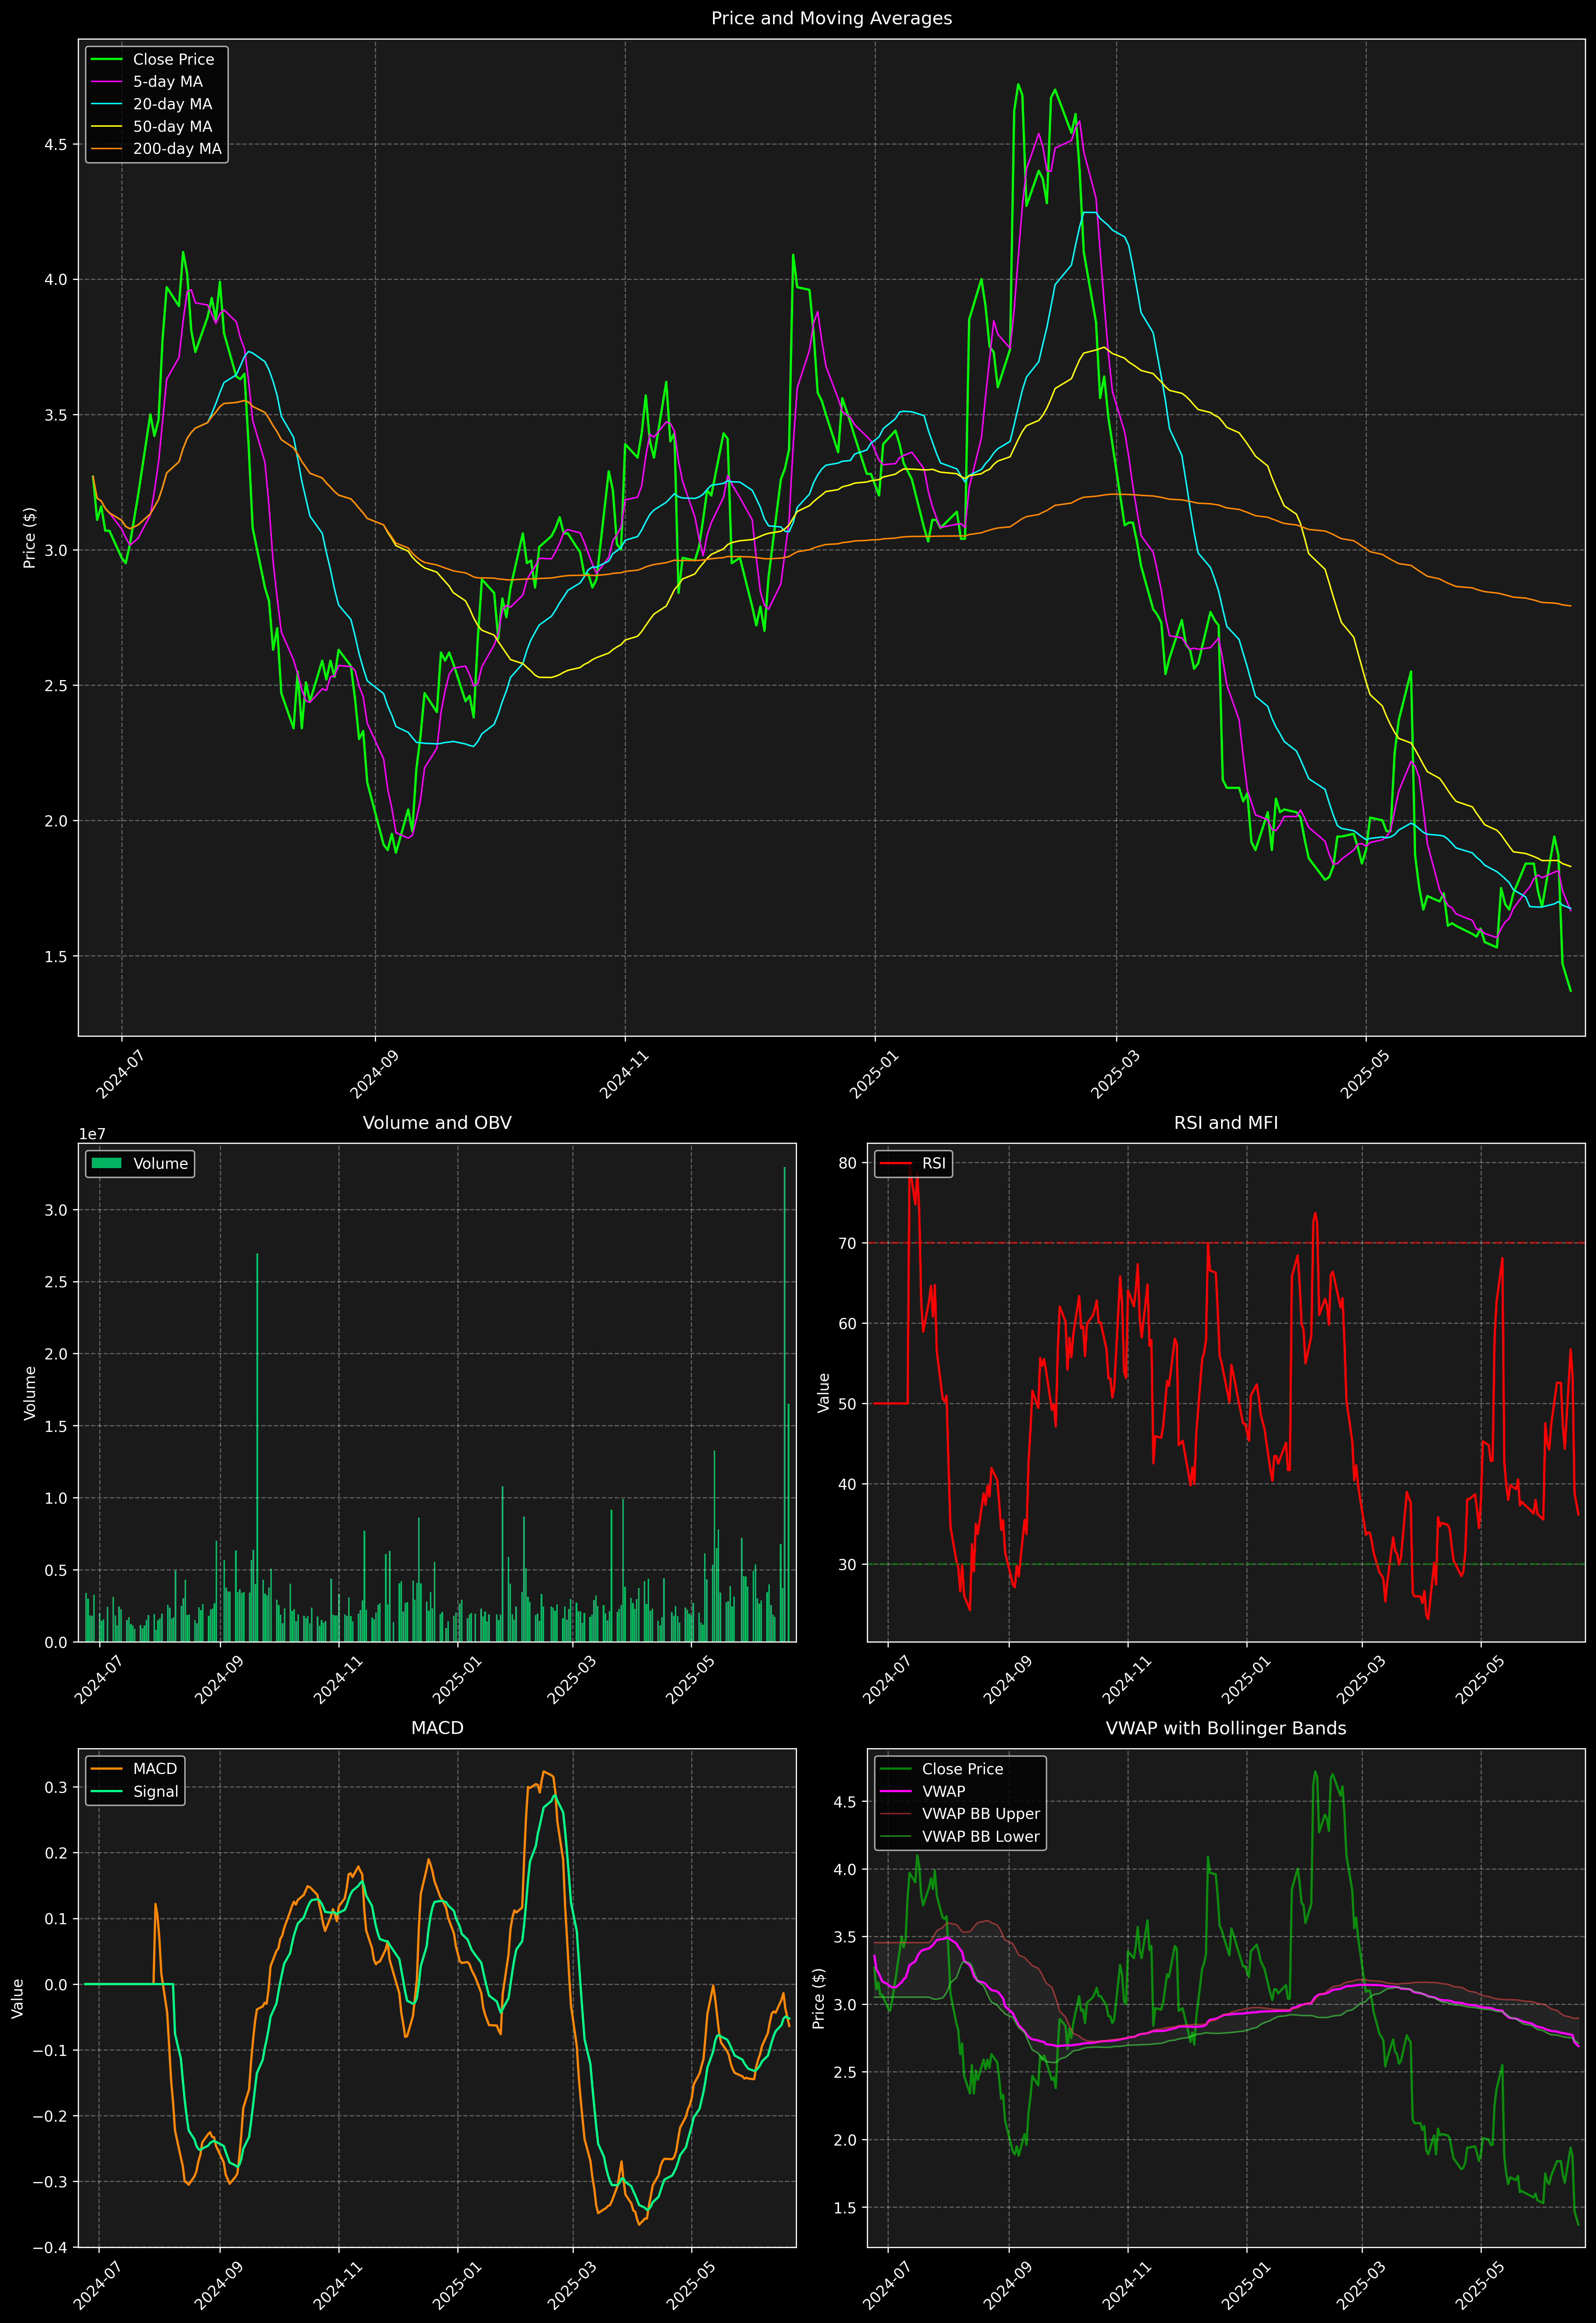Image resolution: width=1596 pixels, height=2323 pixels.
Task: Select the 'Signal' legend entry
Action: click(x=156, y=1792)
